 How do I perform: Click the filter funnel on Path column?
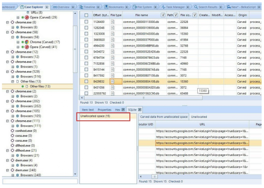click(176, 15)
